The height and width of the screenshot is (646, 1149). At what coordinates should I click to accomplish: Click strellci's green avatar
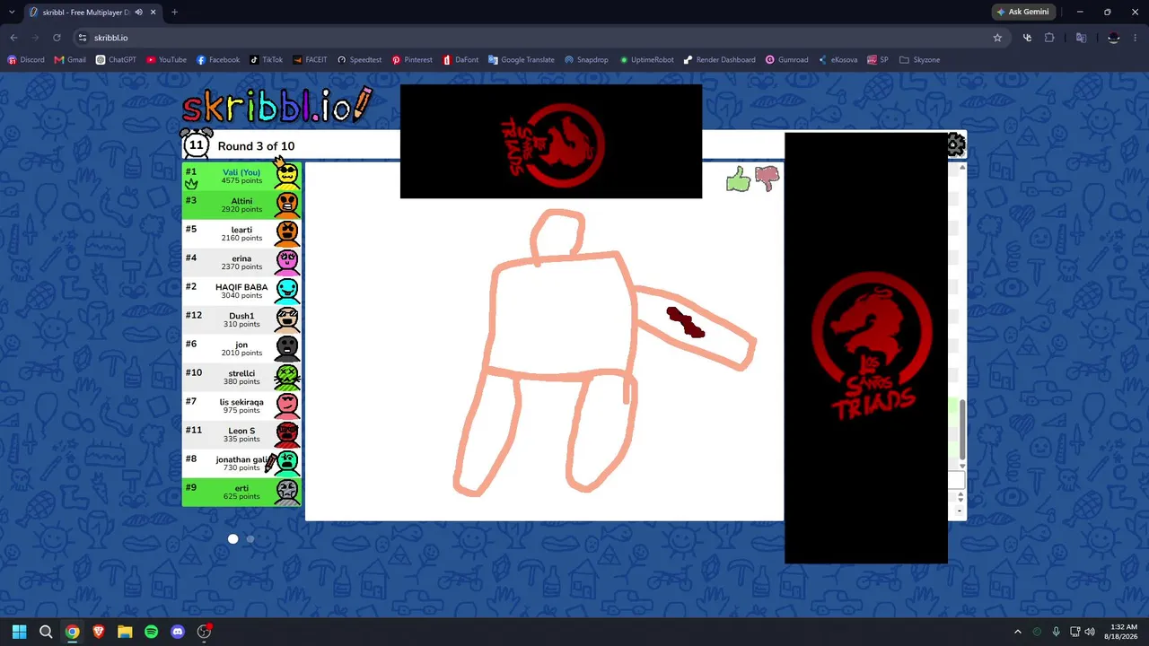click(287, 377)
